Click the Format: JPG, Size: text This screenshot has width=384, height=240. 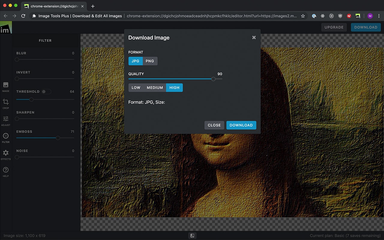point(147,102)
